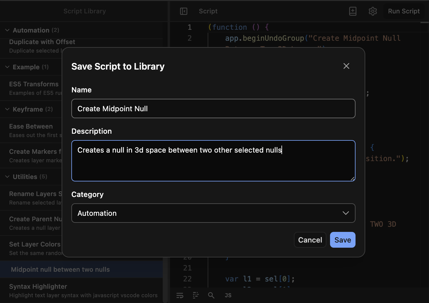Collapse the Keyframe group
The height and width of the screenshot is (303, 429).
[x=7, y=109]
